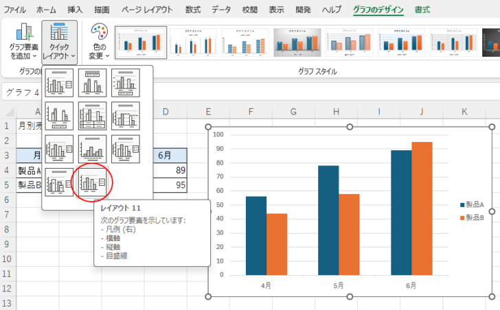500x310 pixels.
Task: Select the blue 製品A bar for 5月
Action: (328, 220)
